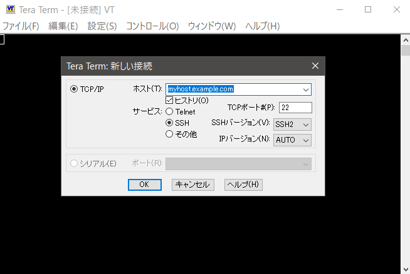This screenshot has width=410, height=274.
Task: Click the terminal scrollbar down arrow
Action: 406,269
